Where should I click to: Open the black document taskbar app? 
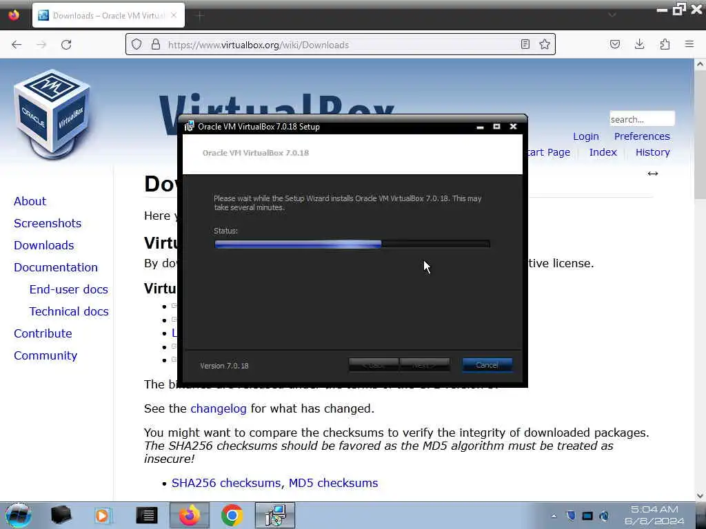(x=147, y=515)
